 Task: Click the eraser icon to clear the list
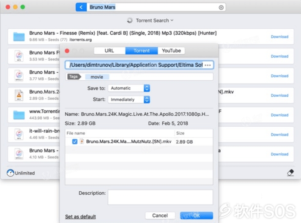point(290,173)
